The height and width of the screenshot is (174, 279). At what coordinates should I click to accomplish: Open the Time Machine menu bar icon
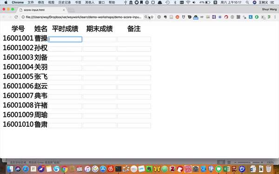click(167, 2)
